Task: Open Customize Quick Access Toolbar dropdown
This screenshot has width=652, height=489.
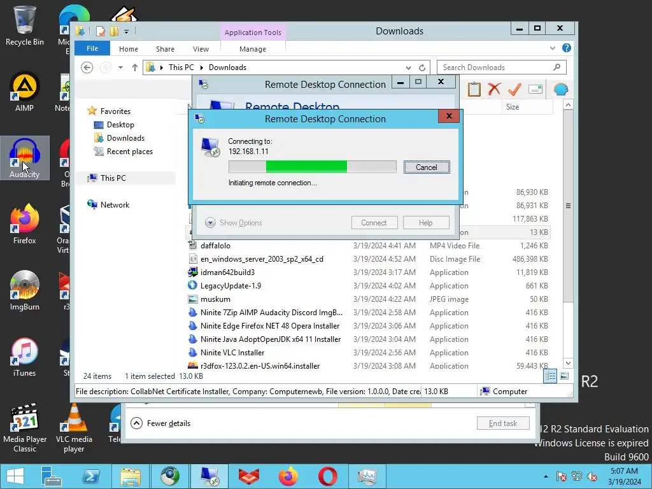Action: (126, 31)
